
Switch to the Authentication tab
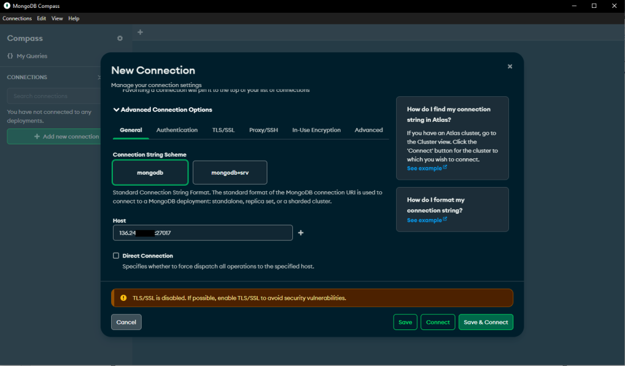[177, 130]
